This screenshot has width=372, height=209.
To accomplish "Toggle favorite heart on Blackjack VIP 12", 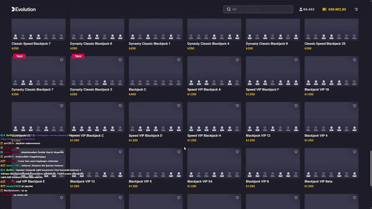I will pyautogui.click(x=296, y=106).
